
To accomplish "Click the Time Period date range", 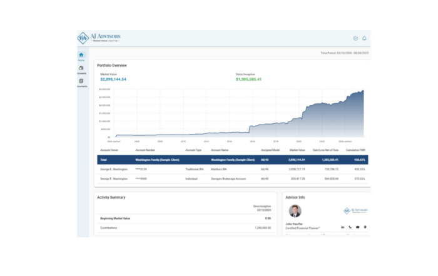I will point(344,53).
